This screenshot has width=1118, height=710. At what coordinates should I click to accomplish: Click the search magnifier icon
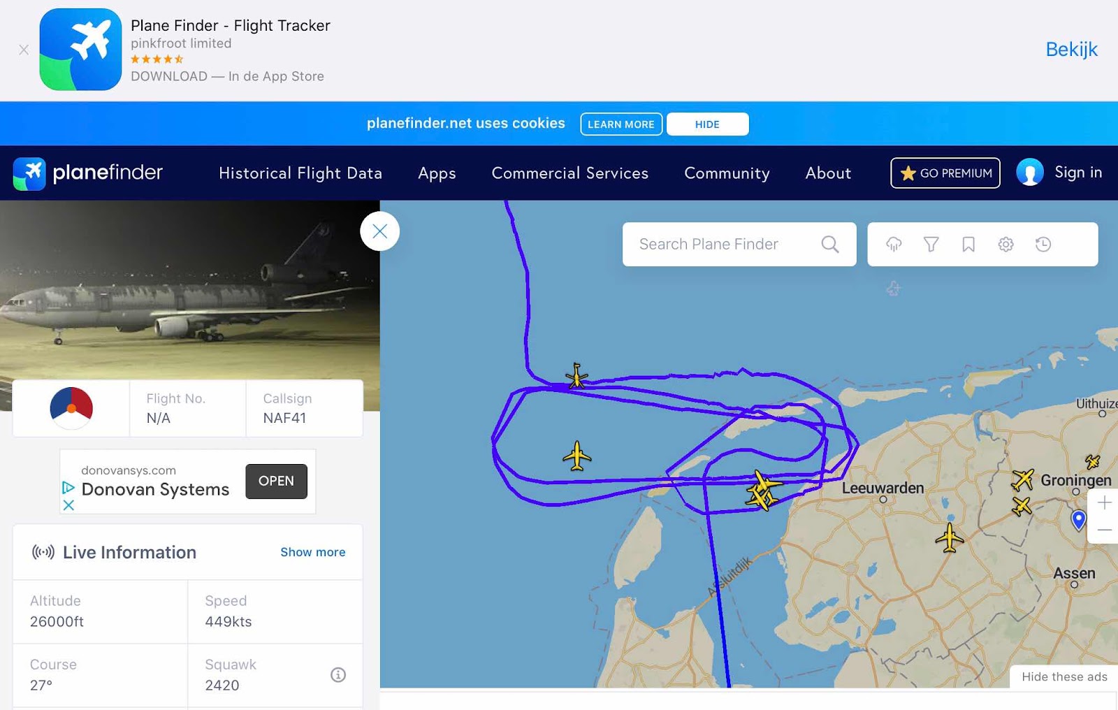[830, 244]
